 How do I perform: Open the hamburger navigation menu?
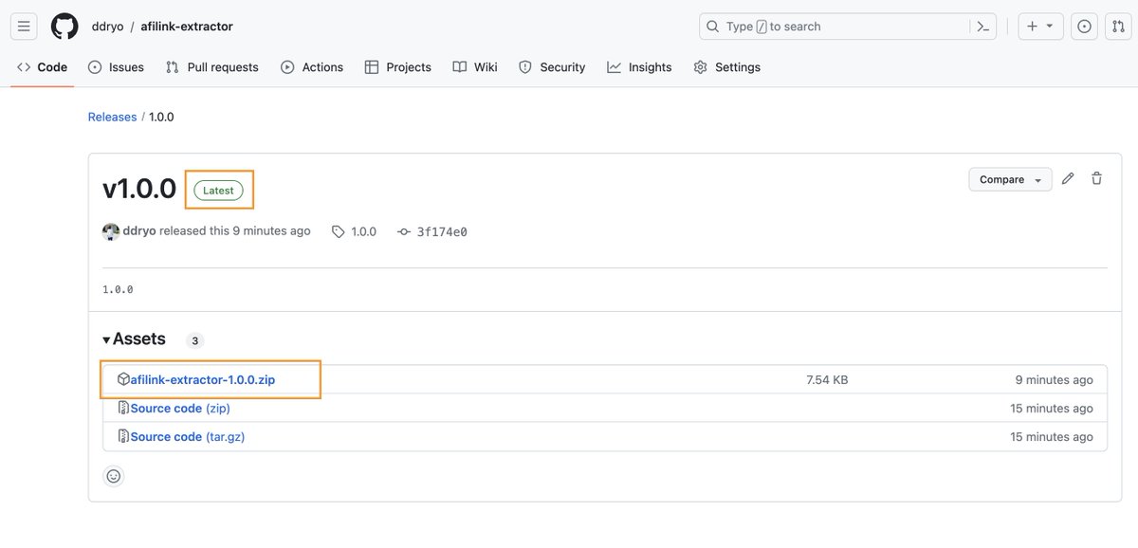click(25, 27)
